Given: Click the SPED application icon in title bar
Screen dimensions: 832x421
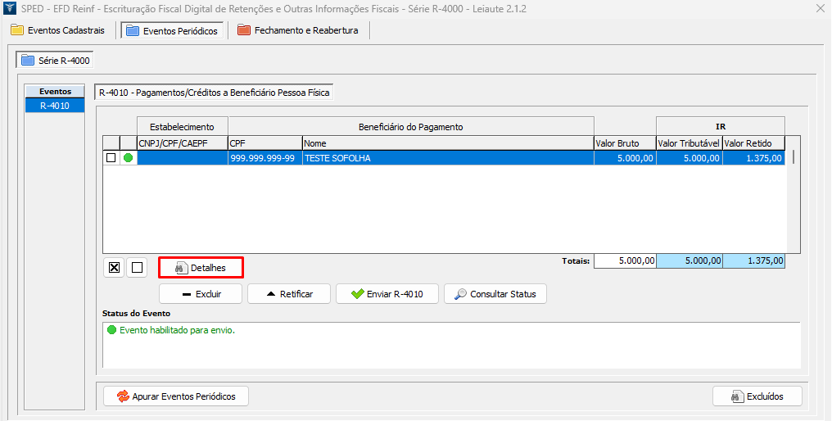Looking at the screenshot, I should pyautogui.click(x=9, y=9).
